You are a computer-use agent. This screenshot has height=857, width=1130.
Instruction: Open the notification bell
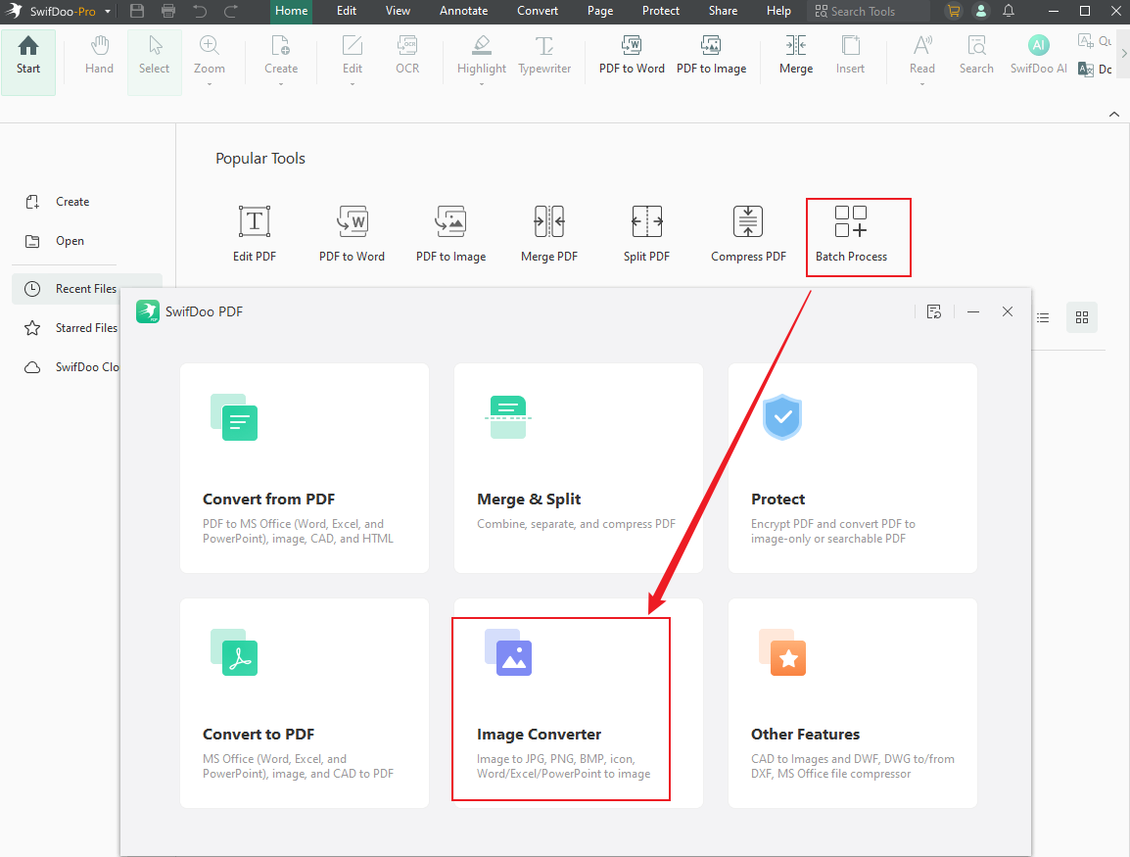tap(1009, 11)
